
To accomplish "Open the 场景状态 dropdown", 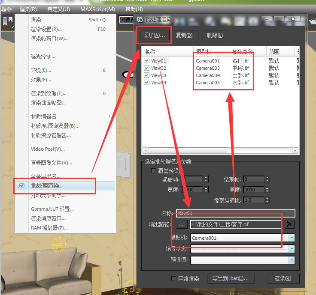I will [292, 249].
